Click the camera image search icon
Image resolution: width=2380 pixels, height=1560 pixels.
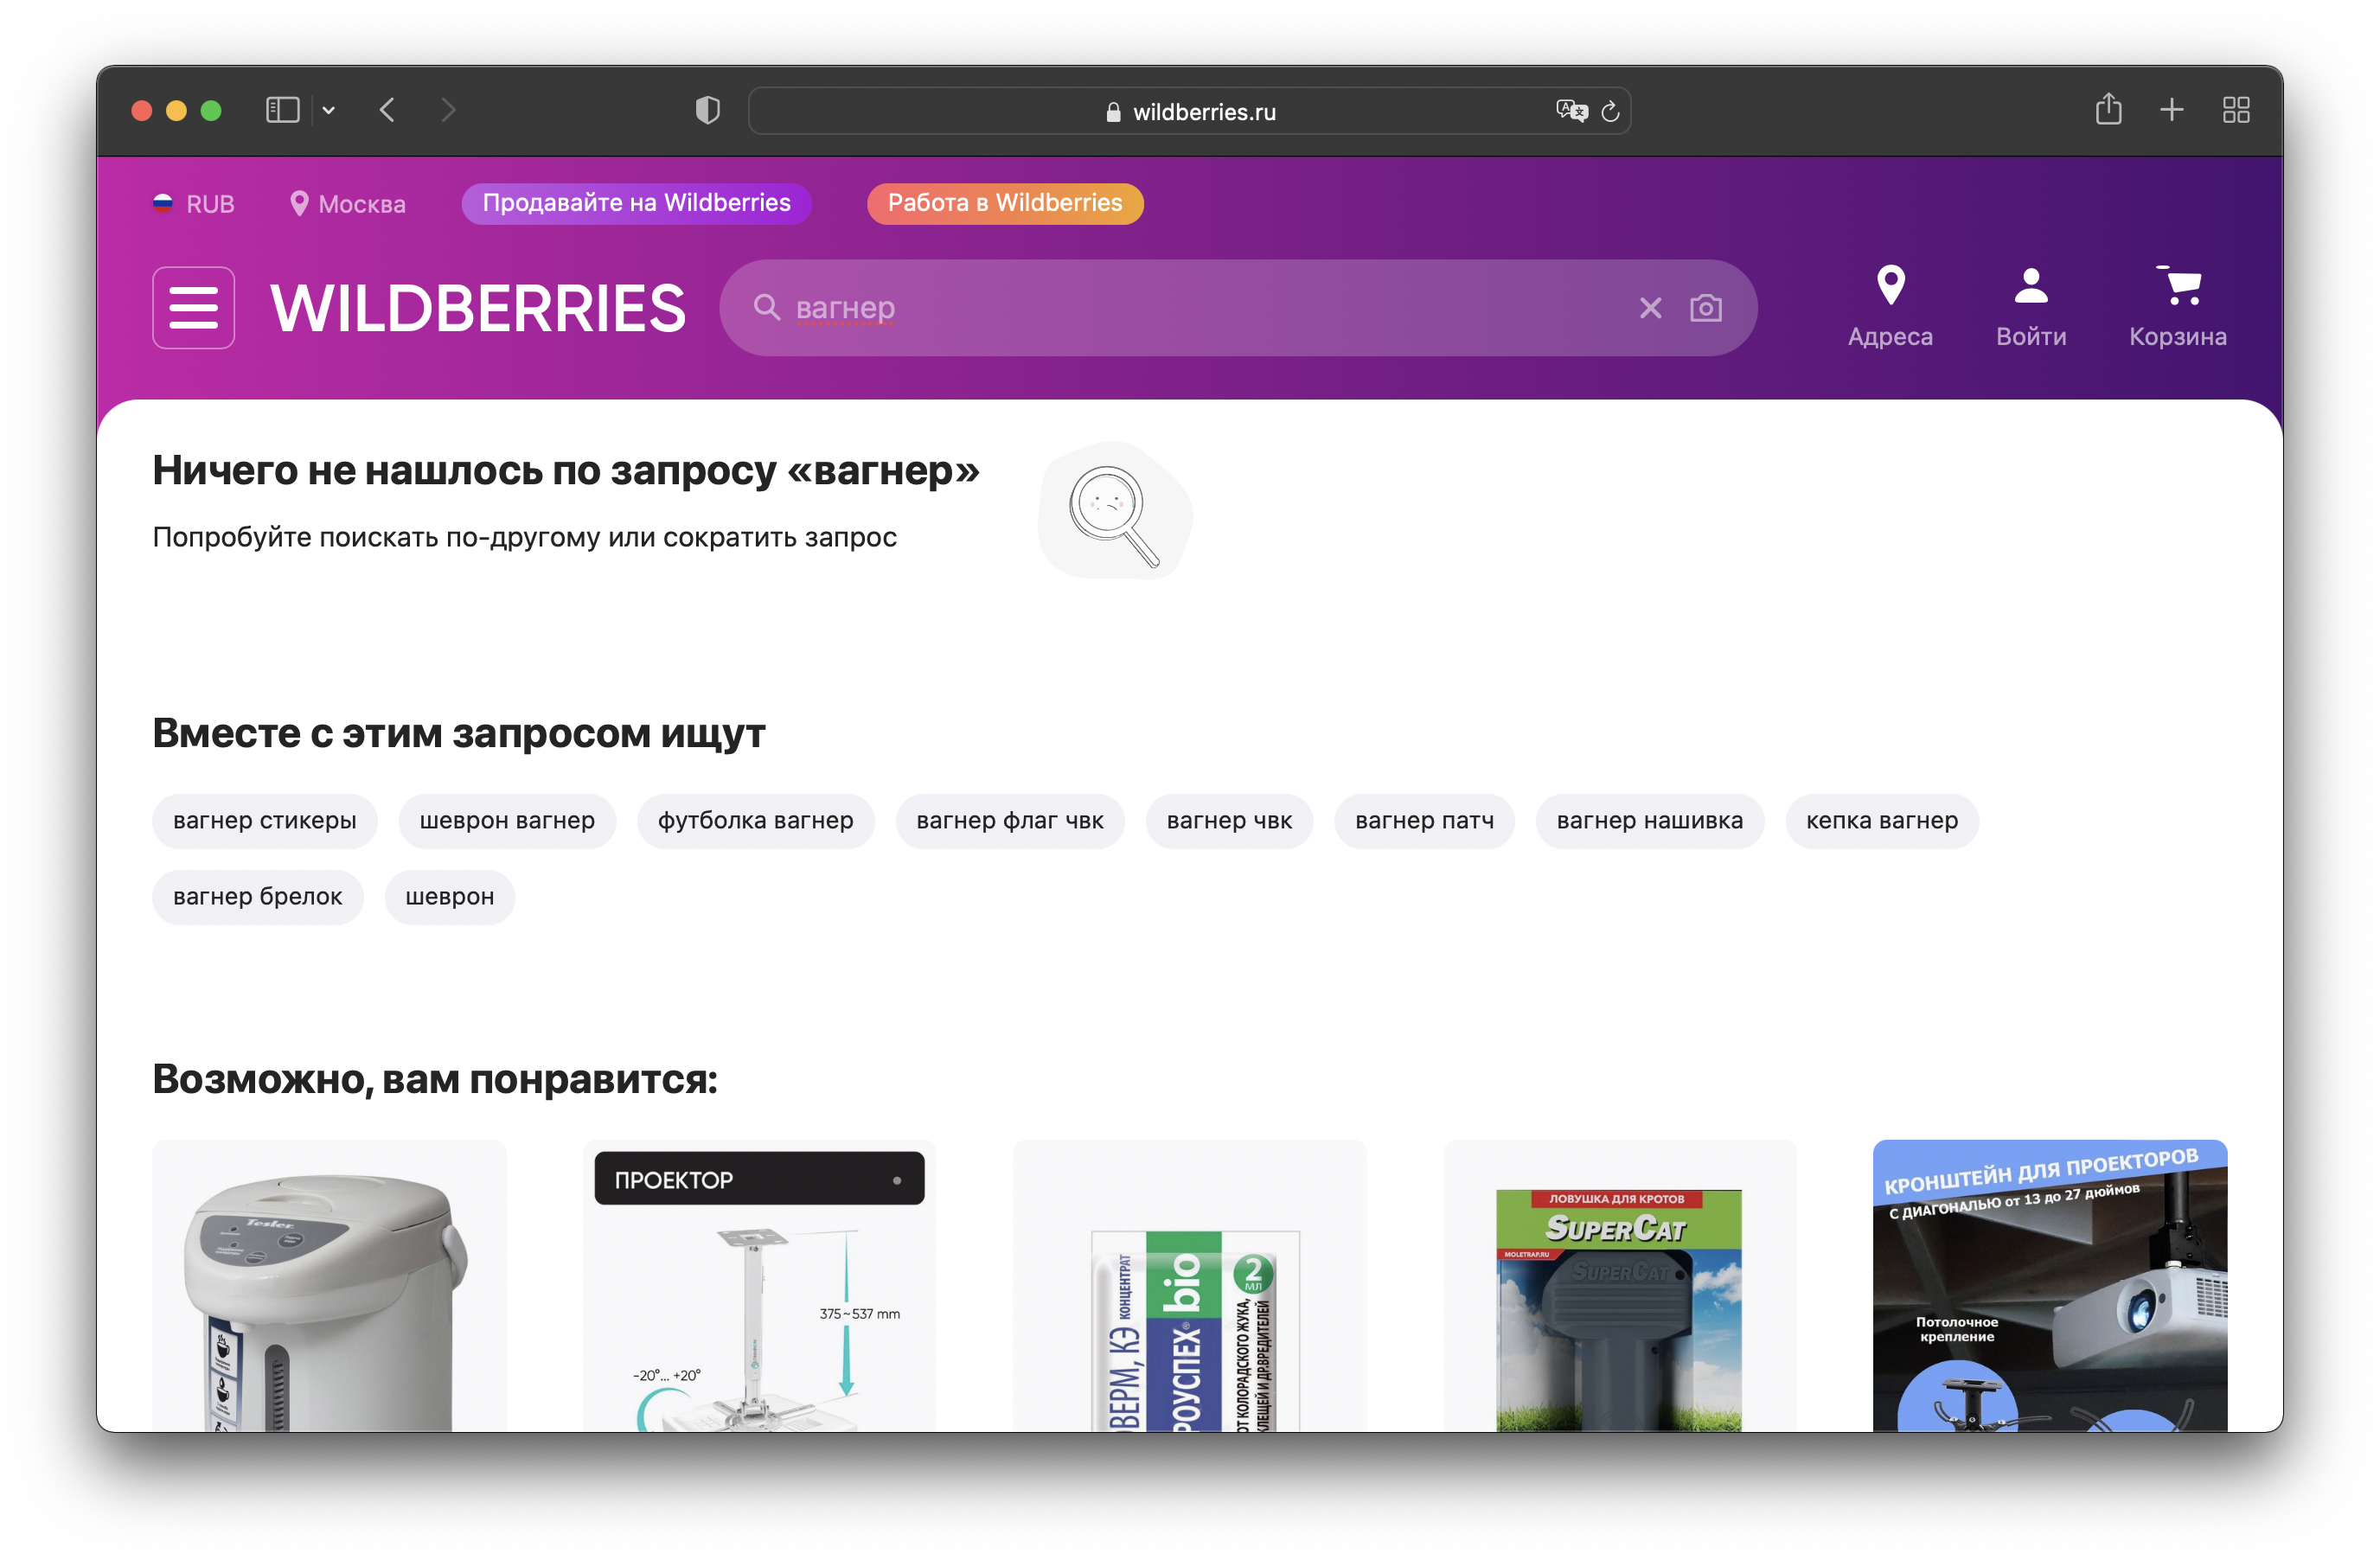coord(1705,308)
